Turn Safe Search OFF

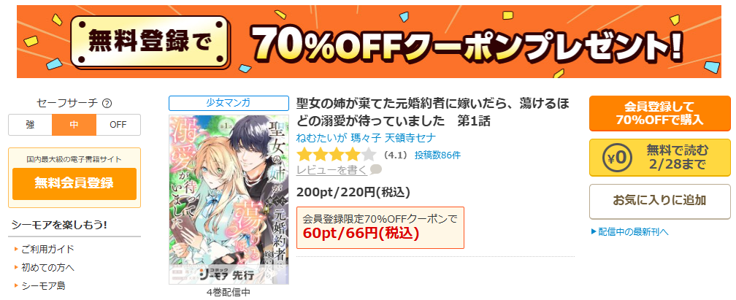pos(118,125)
